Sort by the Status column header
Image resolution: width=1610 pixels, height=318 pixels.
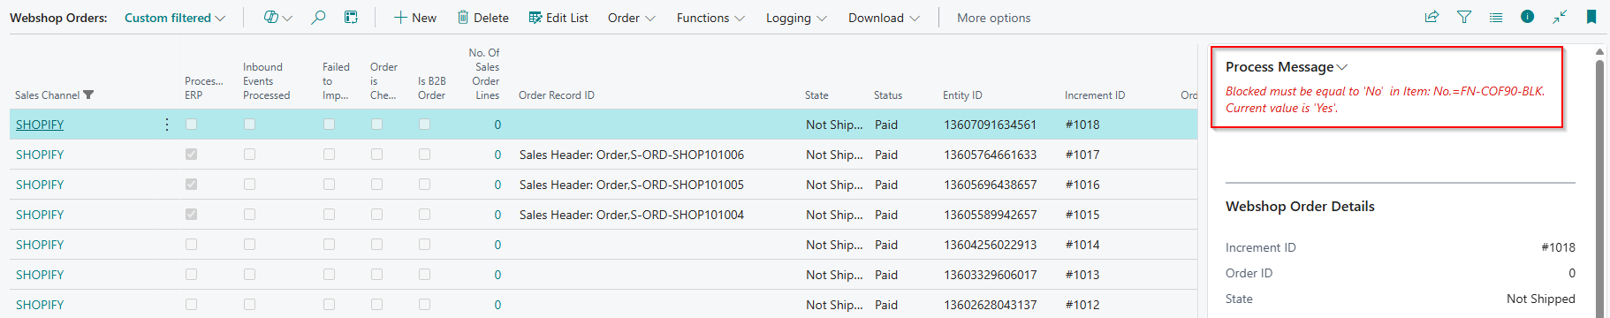tap(888, 95)
